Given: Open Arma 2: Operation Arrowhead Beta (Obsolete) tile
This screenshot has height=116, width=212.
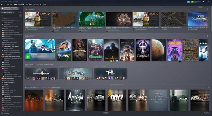Looking at the screenshot, I should pyautogui.click(x=158, y=100).
